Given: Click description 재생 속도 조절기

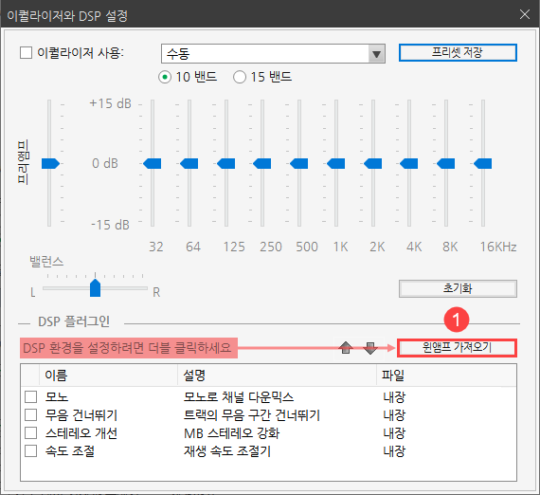Looking at the screenshot, I should pos(227,450).
